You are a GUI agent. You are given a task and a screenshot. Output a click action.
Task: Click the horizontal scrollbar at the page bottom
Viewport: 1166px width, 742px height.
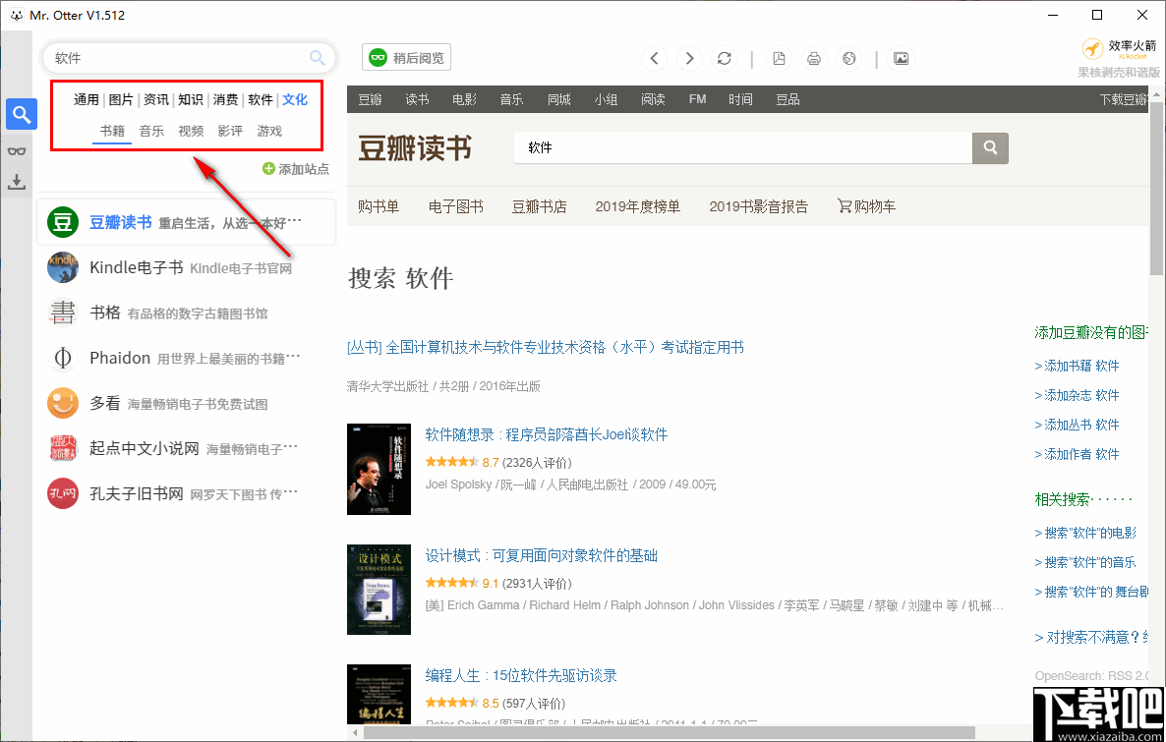coord(670,733)
